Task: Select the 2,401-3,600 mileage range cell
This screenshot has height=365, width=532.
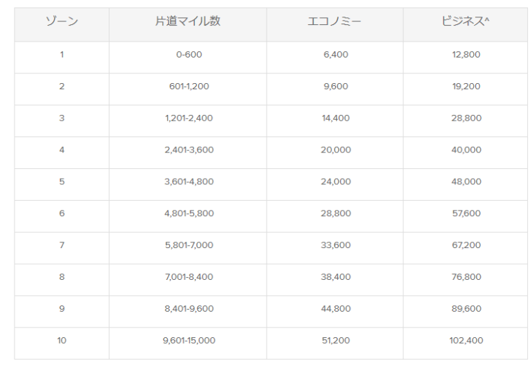Action: click(188, 150)
